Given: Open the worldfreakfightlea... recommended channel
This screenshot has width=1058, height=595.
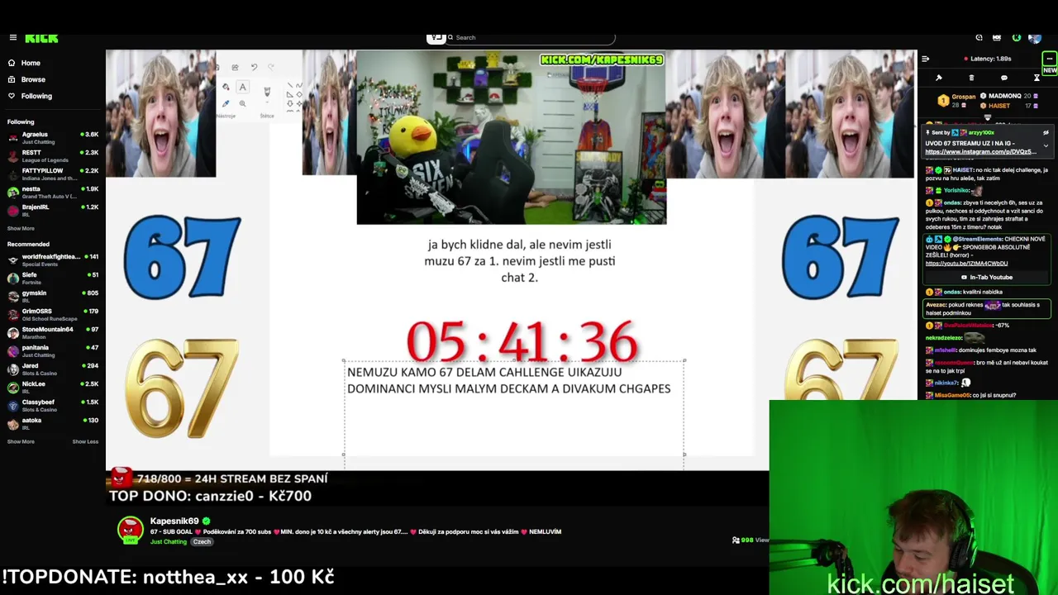Looking at the screenshot, I should 53,259.
